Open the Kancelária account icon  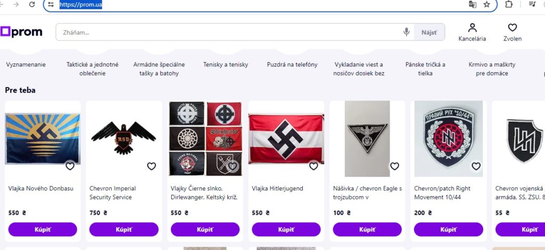pos(472,28)
